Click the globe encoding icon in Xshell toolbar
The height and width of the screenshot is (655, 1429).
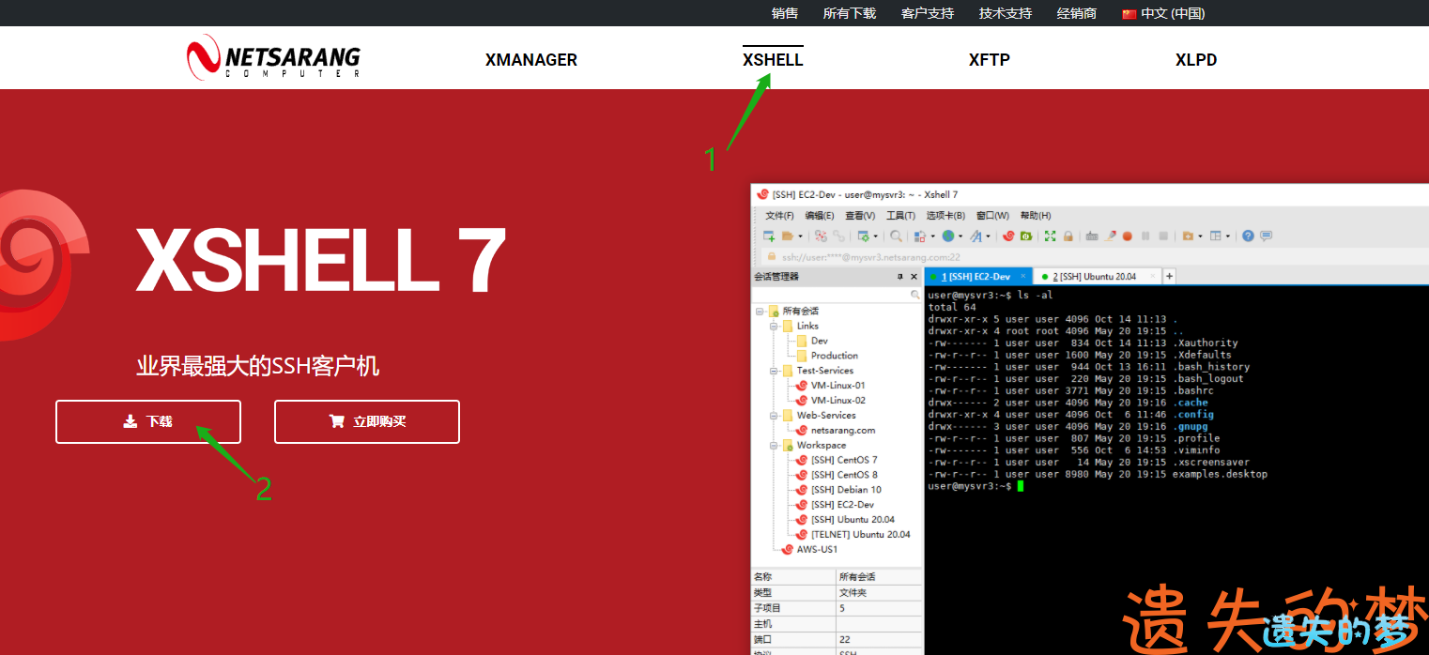tap(948, 236)
